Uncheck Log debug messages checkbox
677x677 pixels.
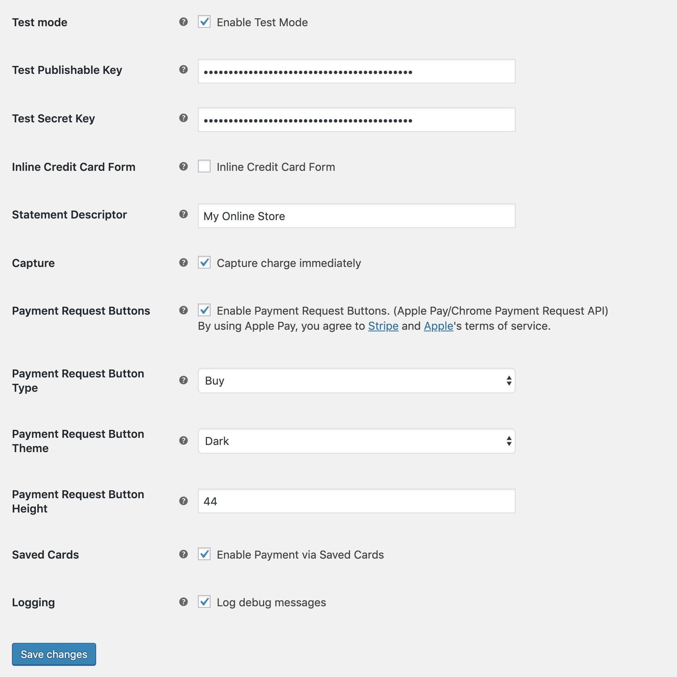coord(204,602)
